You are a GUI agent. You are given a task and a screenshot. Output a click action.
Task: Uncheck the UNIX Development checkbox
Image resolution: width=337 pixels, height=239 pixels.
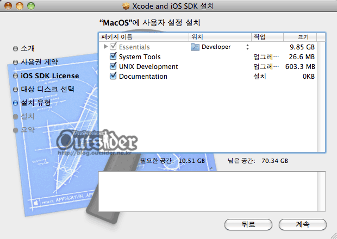[x=113, y=66]
